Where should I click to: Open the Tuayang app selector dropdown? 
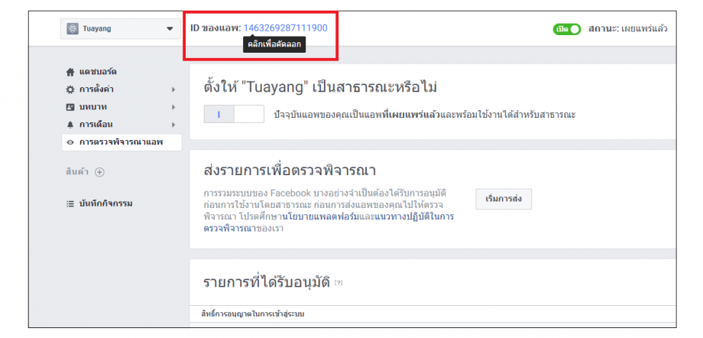click(x=121, y=29)
